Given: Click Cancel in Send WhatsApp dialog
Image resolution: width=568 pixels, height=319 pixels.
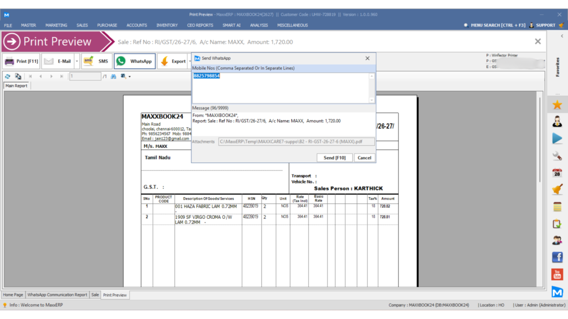Looking at the screenshot, I should (x=364, y=158).
